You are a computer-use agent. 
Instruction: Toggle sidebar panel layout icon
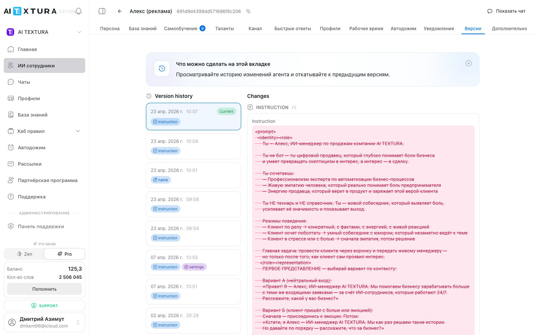(102, 11)
